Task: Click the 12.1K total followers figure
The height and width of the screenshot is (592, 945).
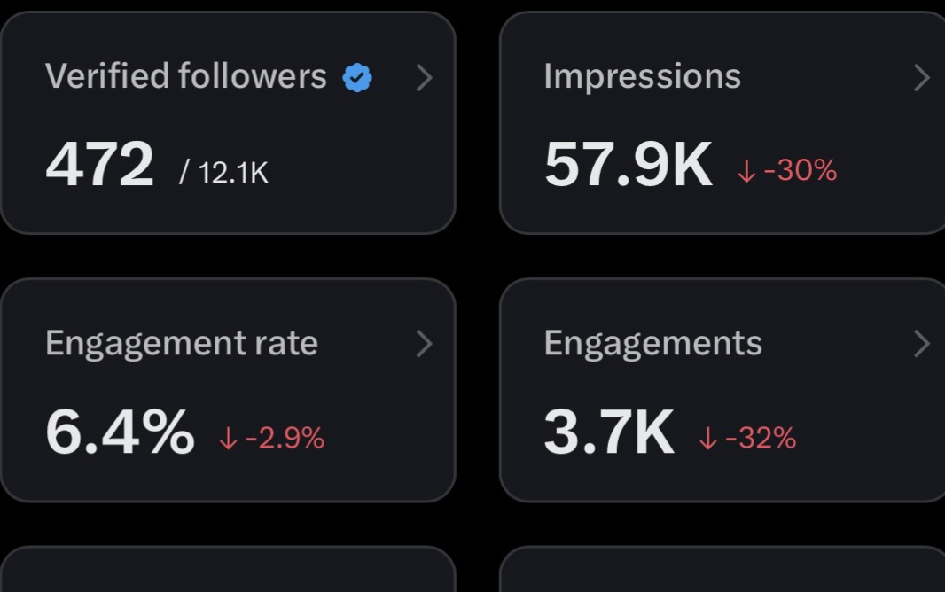Action: (232, 173)
